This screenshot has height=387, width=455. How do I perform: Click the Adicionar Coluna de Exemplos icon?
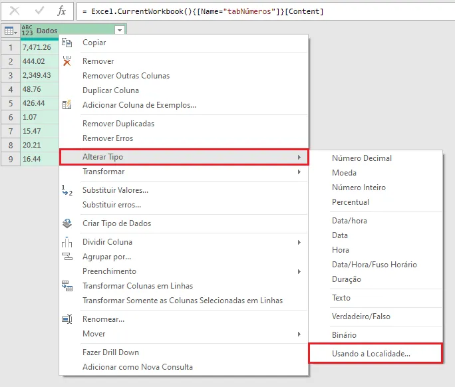pyautogui.click(x=67, y=104)
